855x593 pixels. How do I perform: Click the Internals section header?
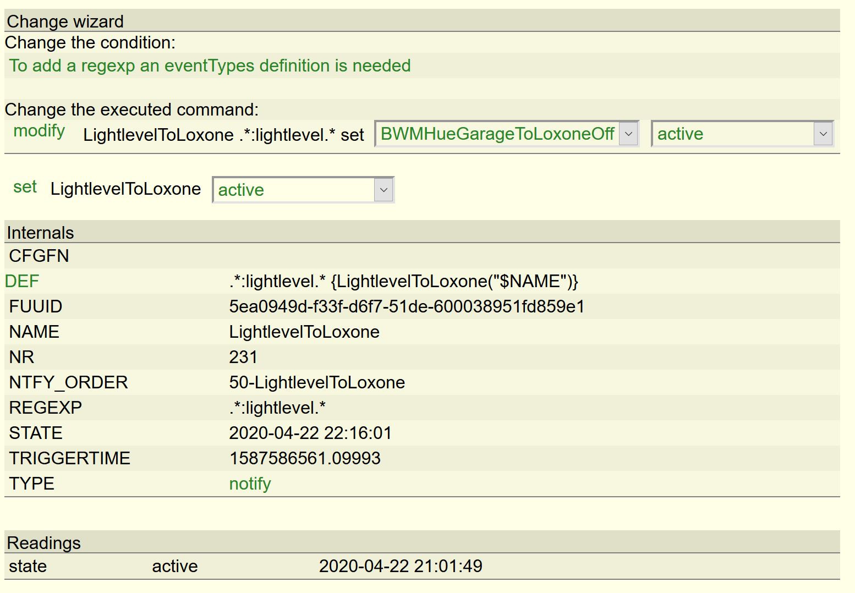coord(40,233)
